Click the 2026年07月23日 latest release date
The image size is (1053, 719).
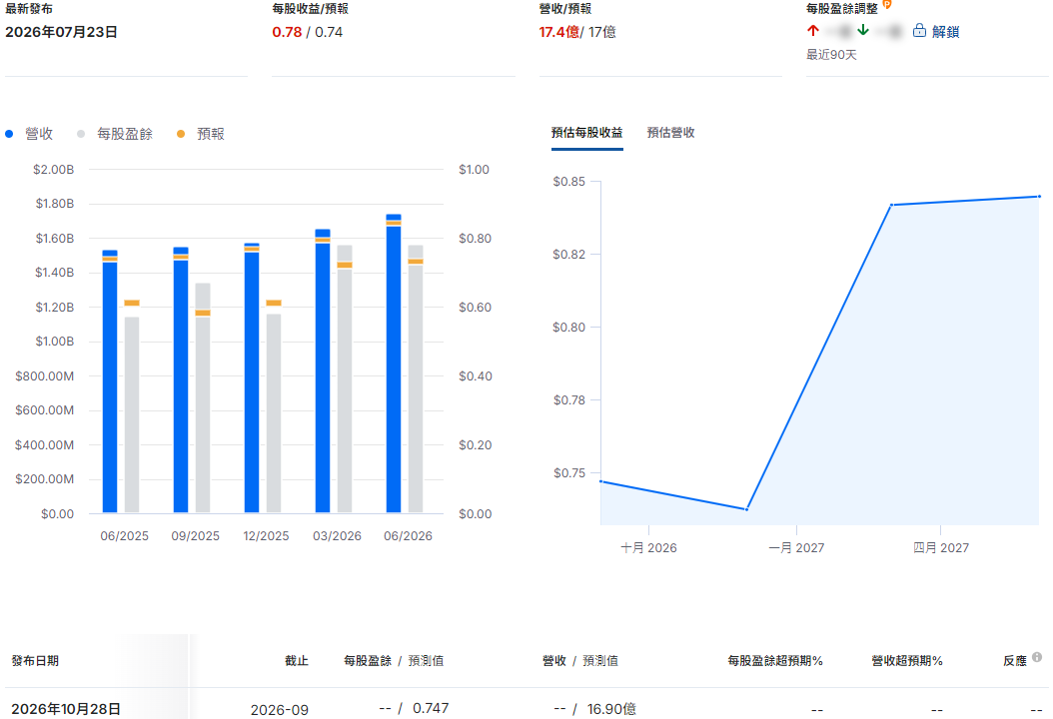(x=61, y=32)
